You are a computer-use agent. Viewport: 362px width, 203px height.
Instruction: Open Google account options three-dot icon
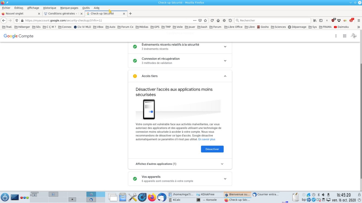coord(336,36)
